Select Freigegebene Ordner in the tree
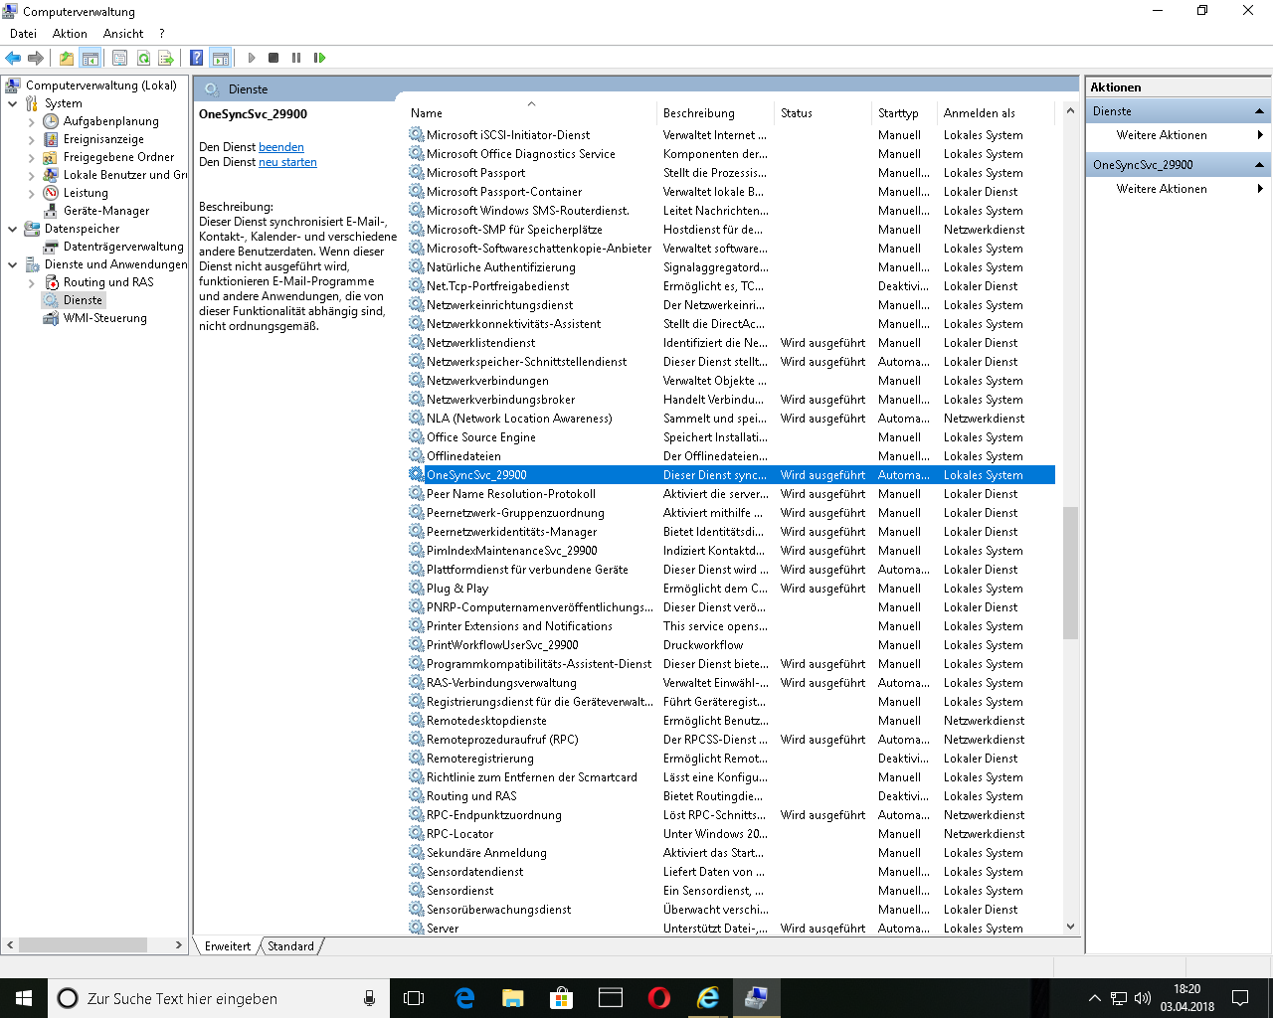Image resolution: width=1273 pixels, height=1018 pixels. pyautogui.click(x=118, y=157)
